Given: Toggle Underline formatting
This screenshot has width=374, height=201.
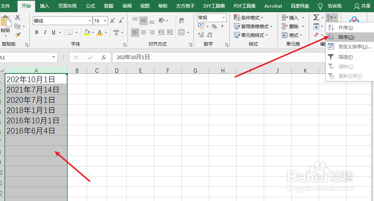Looking at the screenshot, I should click(54, 32).
